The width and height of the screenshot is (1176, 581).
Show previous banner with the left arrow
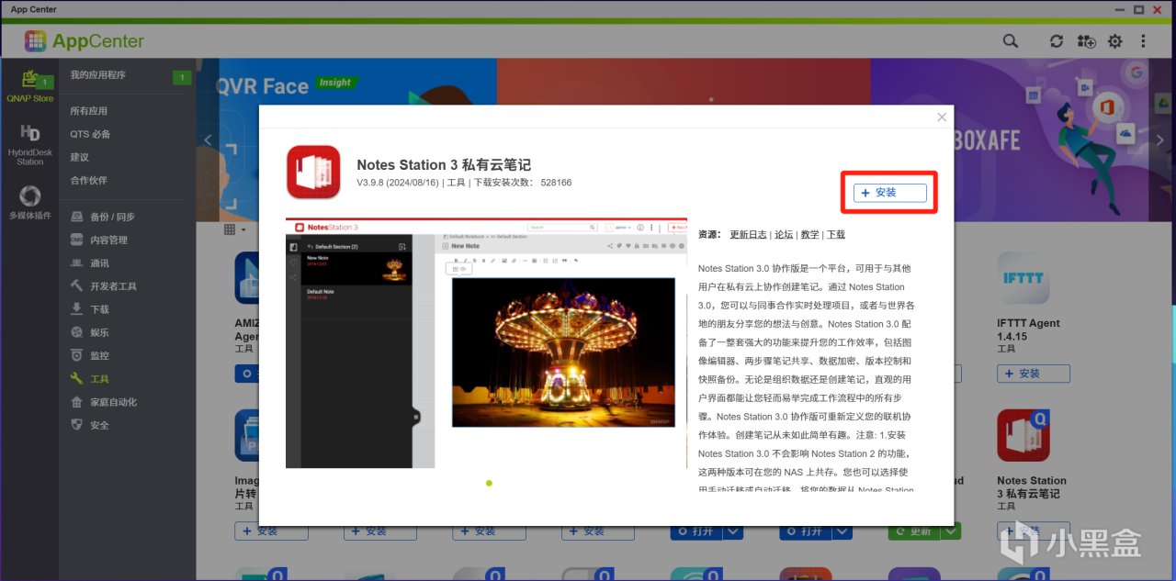(x=208, y=140)
